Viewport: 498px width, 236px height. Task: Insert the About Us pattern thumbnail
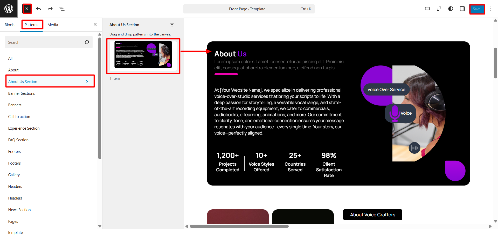pyautogui.click(x=143, y=55)
